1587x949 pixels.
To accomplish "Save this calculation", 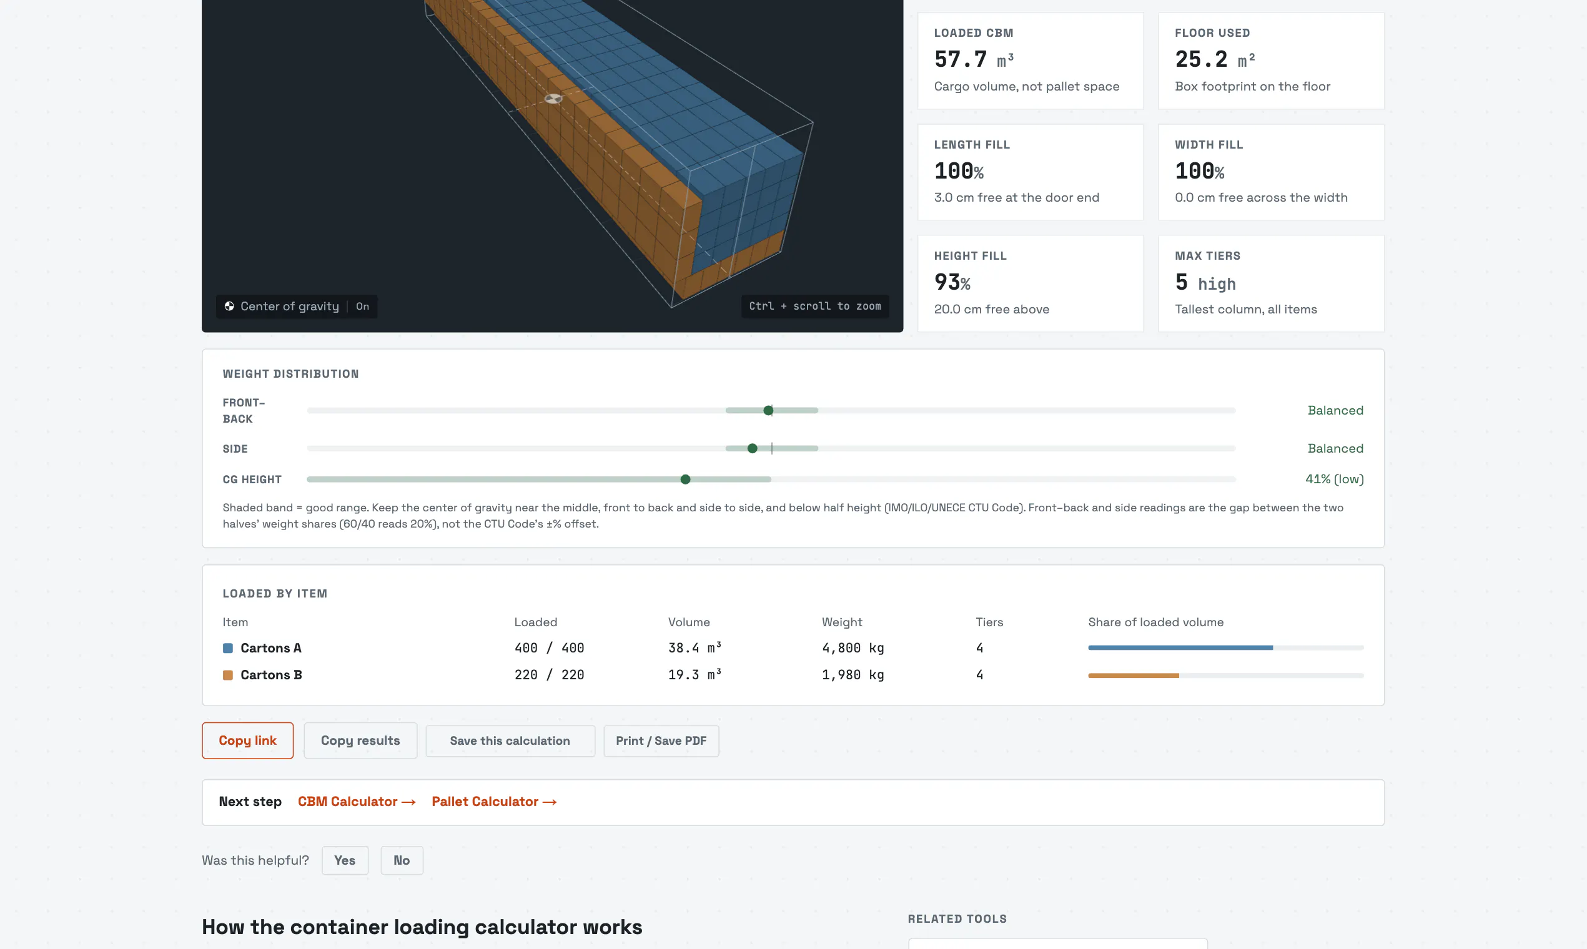I will pyautogui.click(x=510, y=740).
